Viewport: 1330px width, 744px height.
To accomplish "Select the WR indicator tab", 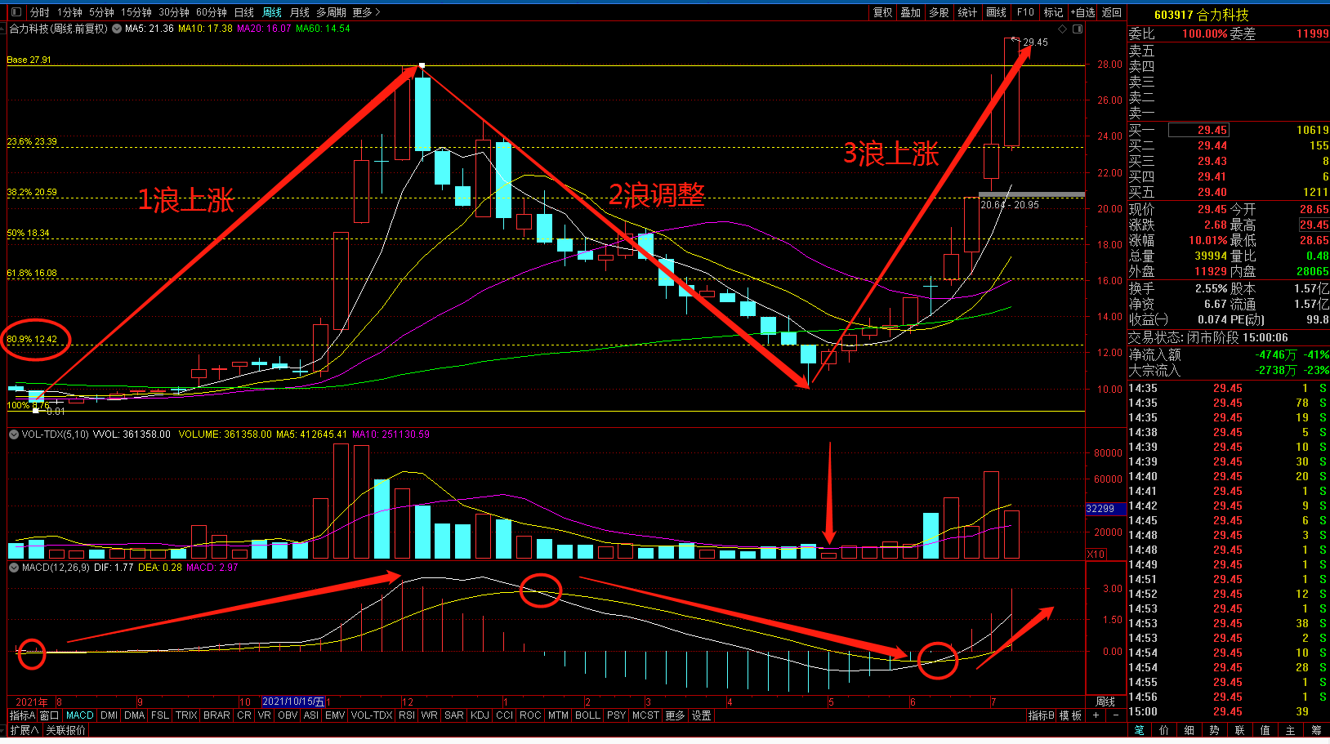I will pyautogui.click(x=430, y=715).
